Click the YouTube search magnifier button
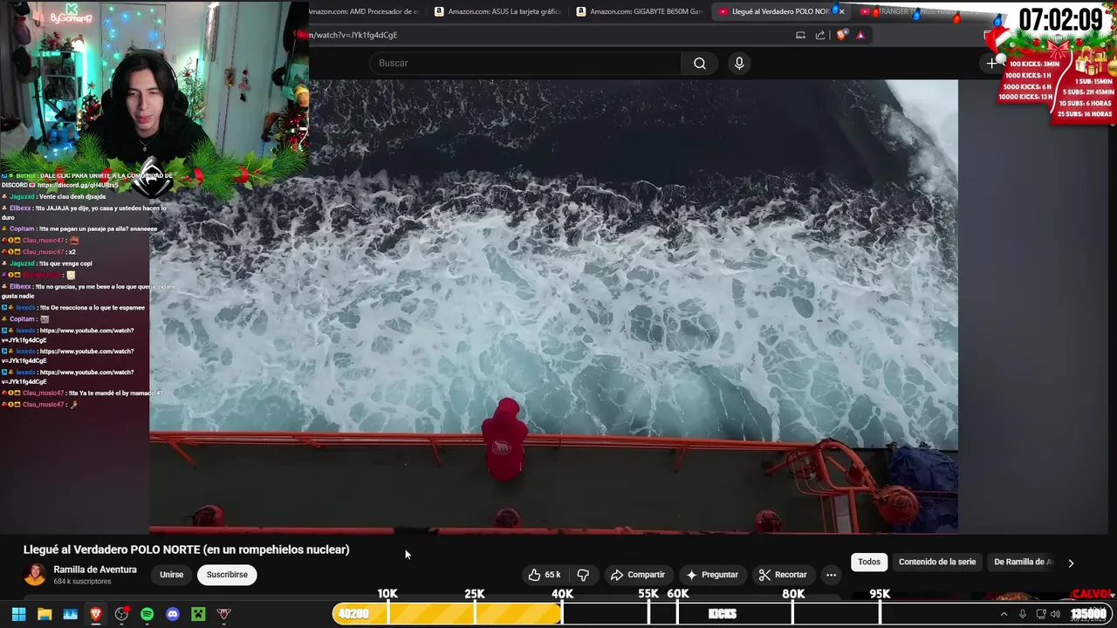The width and height of the screenshot is (1117, 628). click(x=699, y=63)
